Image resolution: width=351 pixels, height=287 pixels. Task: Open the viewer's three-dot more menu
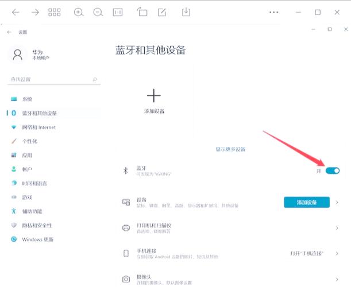coord(274,12)
